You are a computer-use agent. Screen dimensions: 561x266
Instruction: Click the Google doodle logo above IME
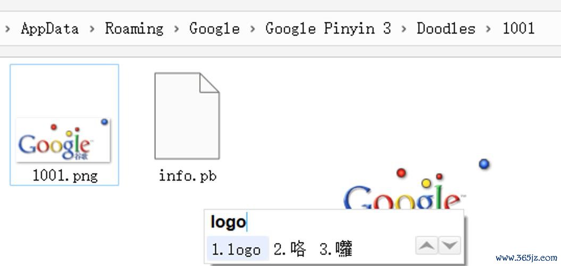416,185
